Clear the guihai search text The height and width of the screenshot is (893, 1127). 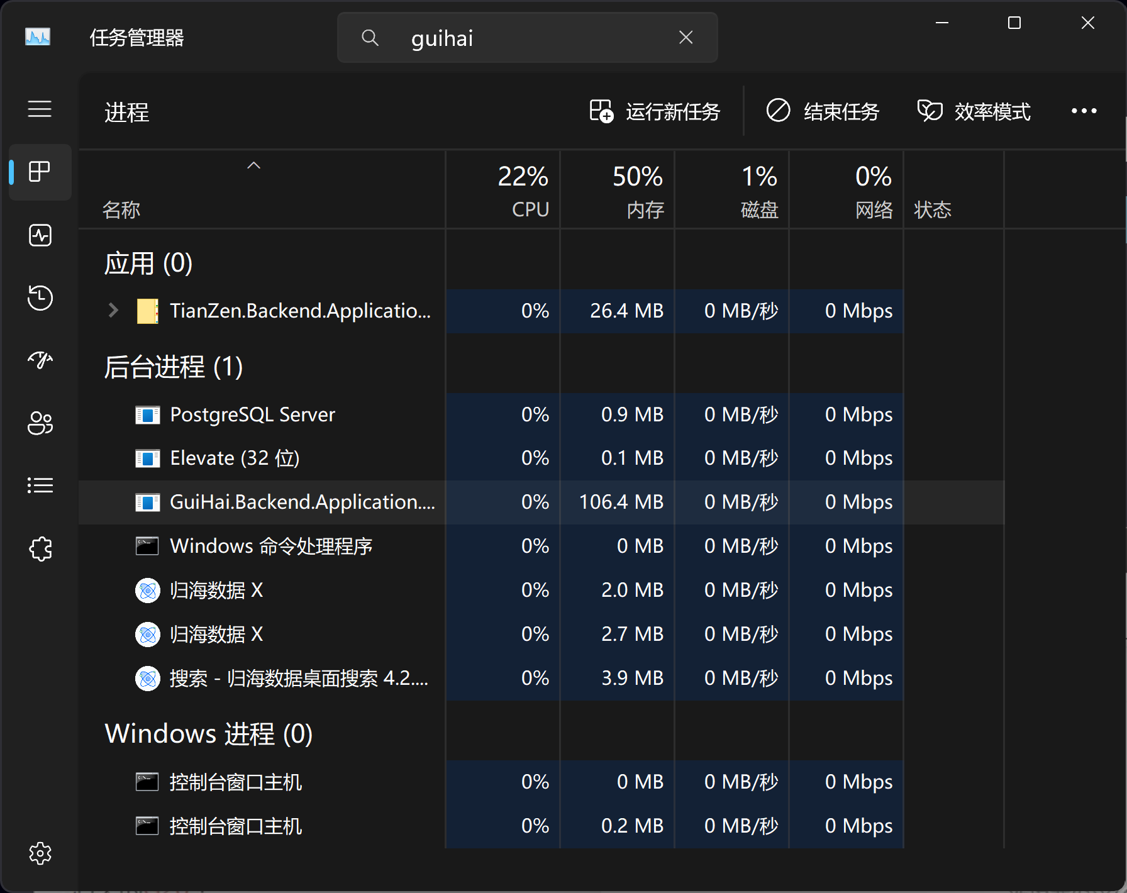click(x=686, y=38)
